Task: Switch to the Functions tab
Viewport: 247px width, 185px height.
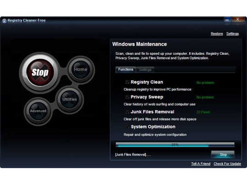Action: pos(126,69)
